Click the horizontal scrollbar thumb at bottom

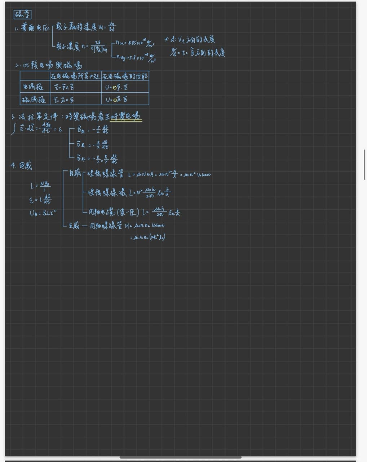point(180,457)
